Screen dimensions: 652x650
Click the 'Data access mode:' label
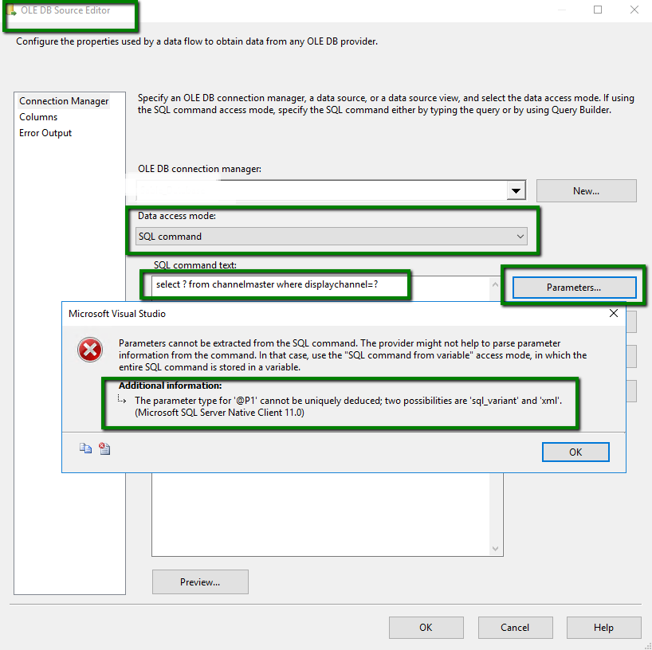point(177,216)
